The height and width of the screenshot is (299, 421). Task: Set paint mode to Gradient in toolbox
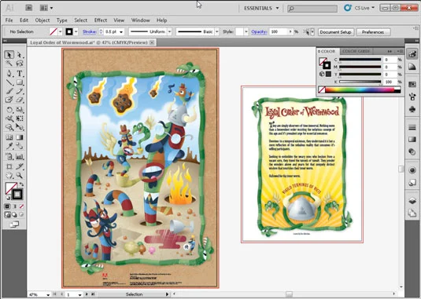click(14, 206)
